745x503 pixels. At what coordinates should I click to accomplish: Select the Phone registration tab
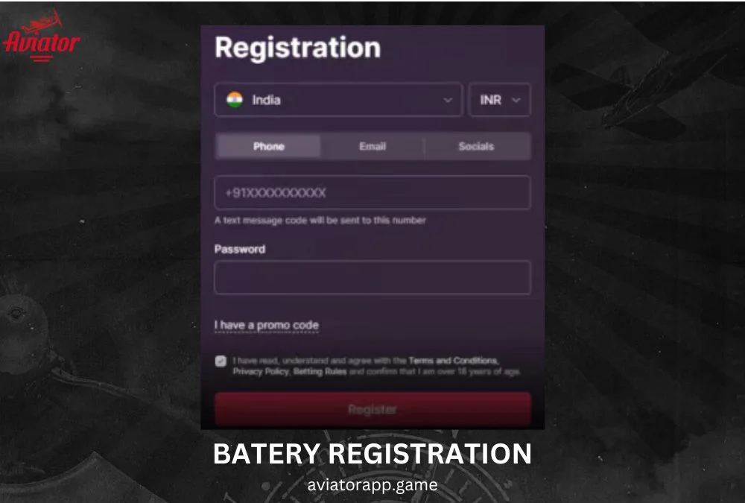click(x=268, y=146)
